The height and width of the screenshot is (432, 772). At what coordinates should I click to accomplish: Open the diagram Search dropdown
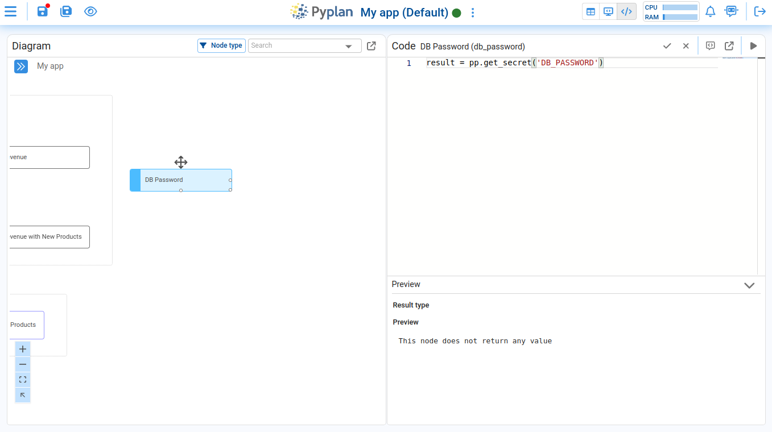point(349,46)
